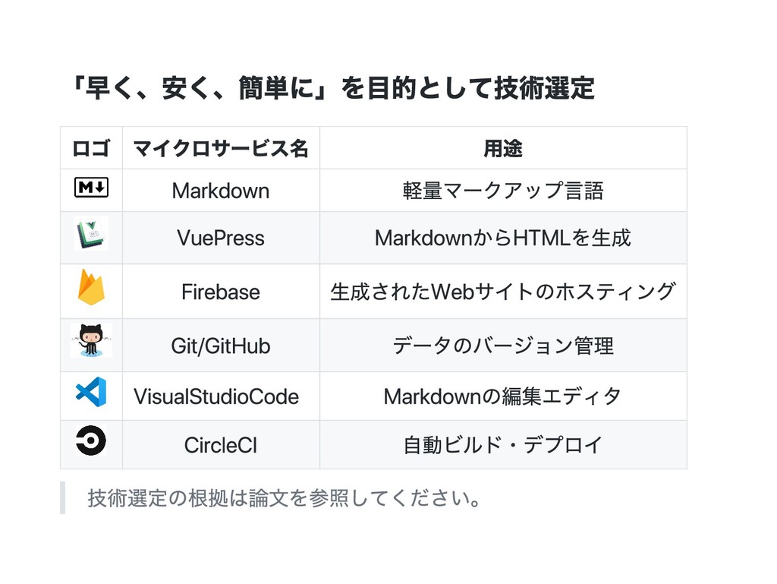
Task: Click the VuePress logo icon
Action: 91,233
